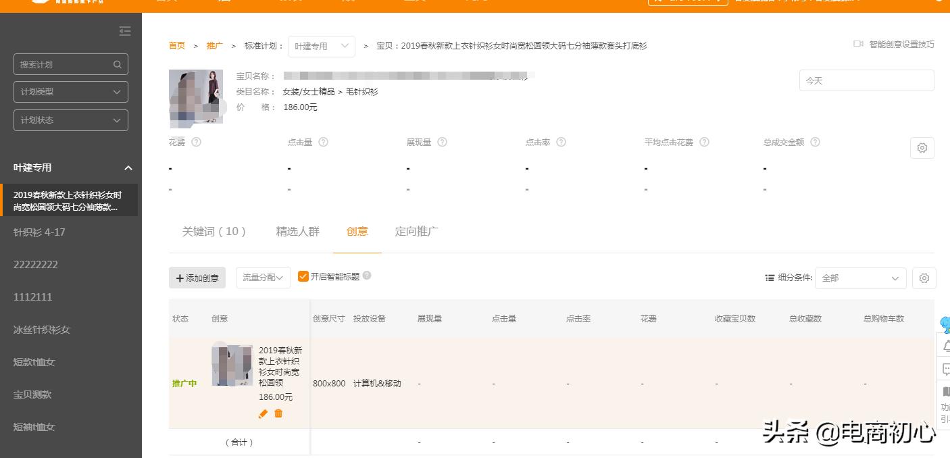Open the 细分条件 全部 dropdown
This screenshot has height=458, width=950.
(x=859, y=278)
